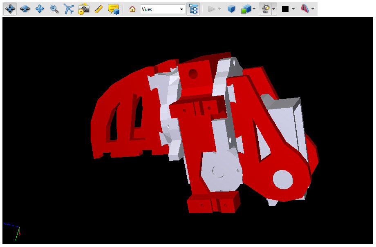This screenshot has height=247, width=376.
Task: Toggle the model tree panel
Action: 193,9
